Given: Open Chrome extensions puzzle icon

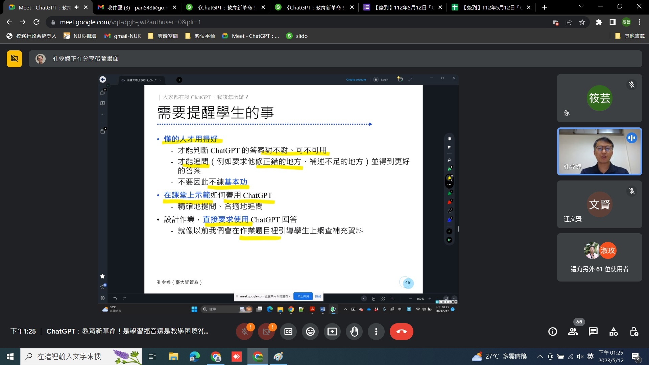Looking at the screenshot, I should click(599, 22).
